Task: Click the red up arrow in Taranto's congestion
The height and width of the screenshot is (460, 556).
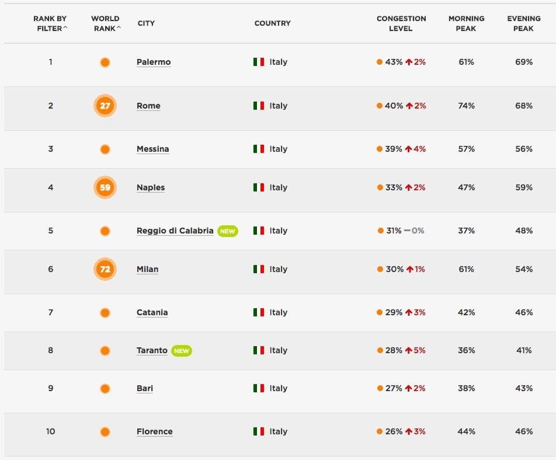Action: point(409,351)
